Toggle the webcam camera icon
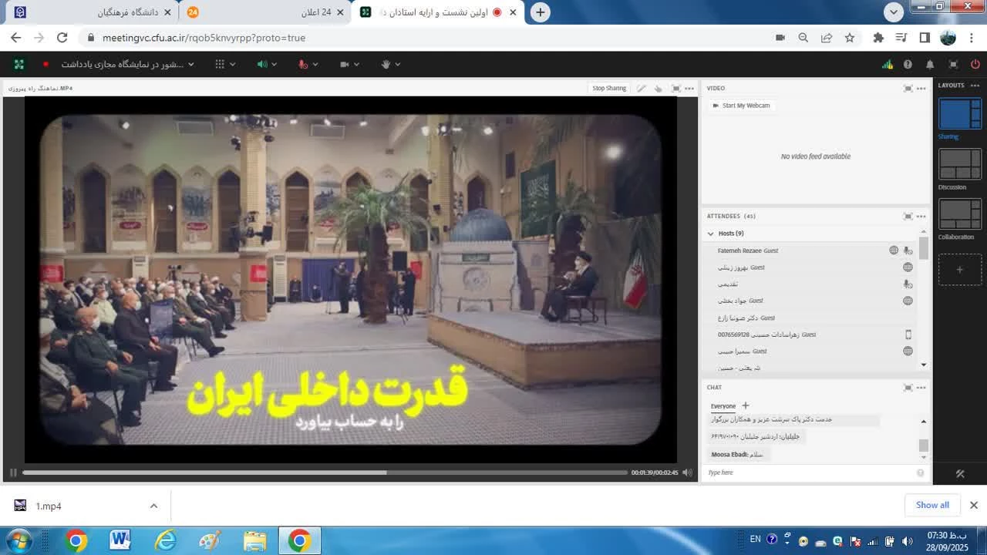 [345, 64]
